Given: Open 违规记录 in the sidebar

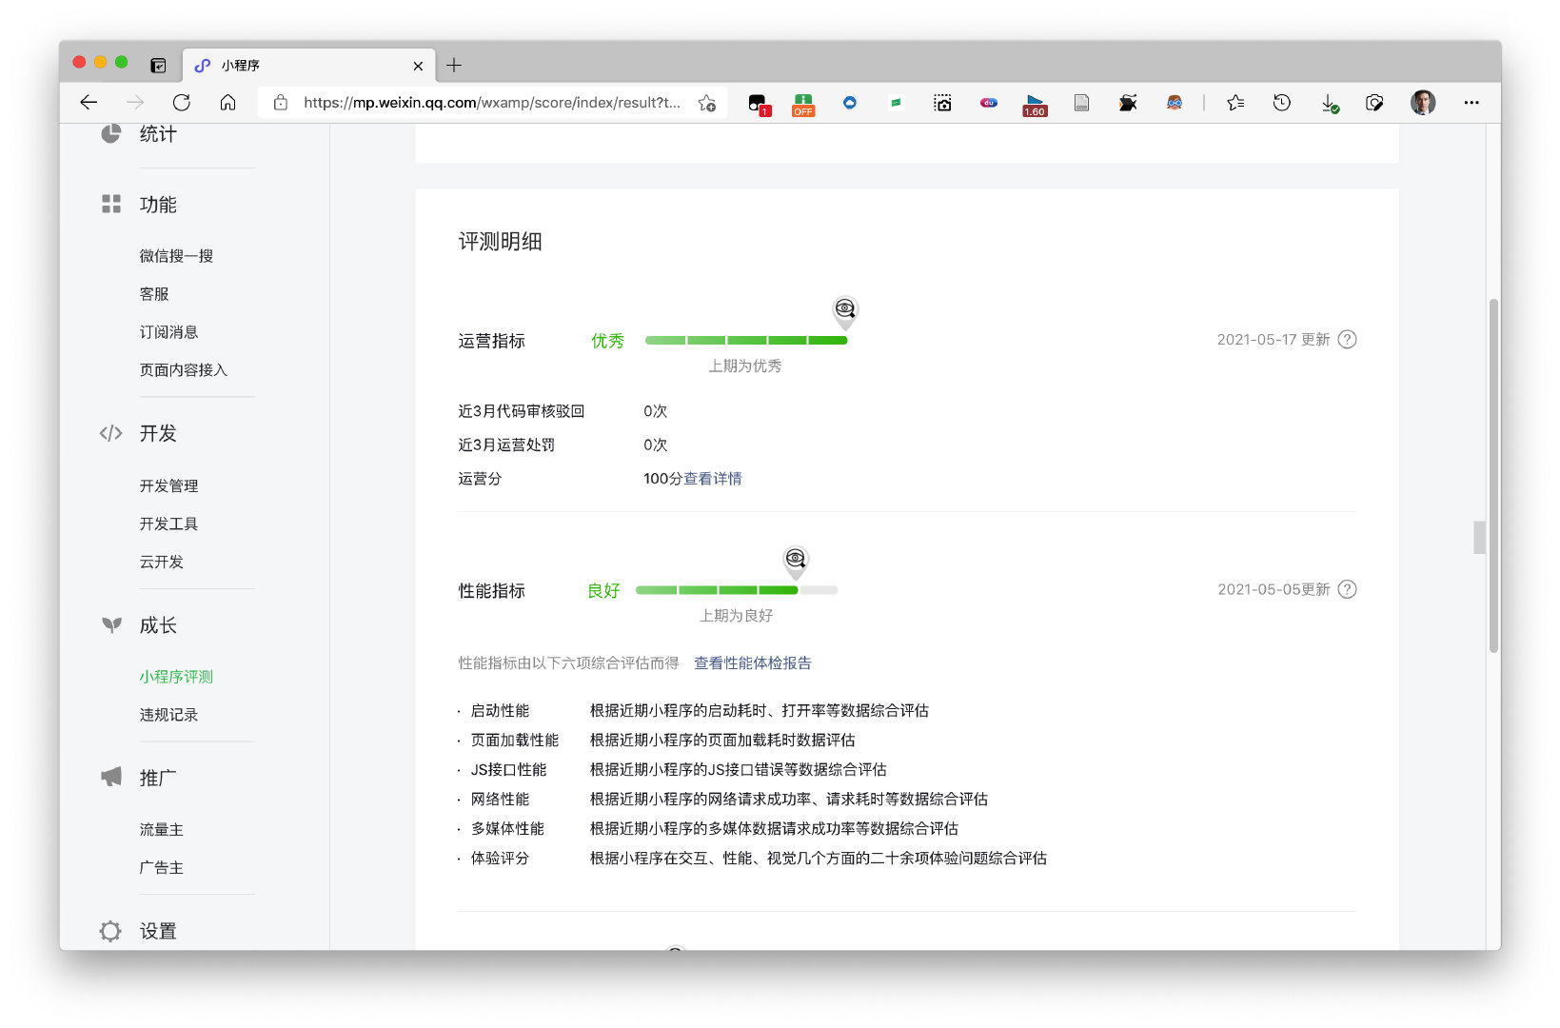Looking at the screenshot, I should pos(168,715).
